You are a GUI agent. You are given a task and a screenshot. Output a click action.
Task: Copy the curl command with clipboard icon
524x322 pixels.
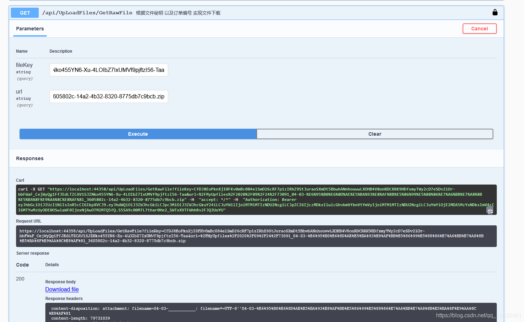click(490, 211)
